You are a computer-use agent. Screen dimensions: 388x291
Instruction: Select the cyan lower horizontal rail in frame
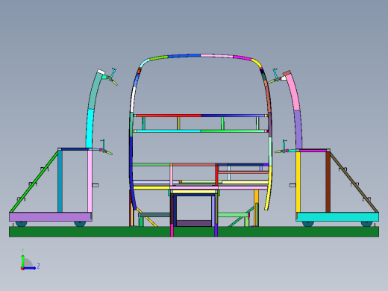click(x=169, y=131)
